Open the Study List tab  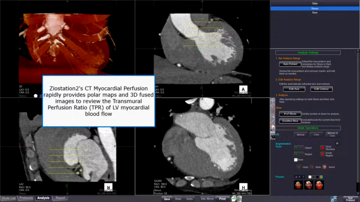coord(9,198)
